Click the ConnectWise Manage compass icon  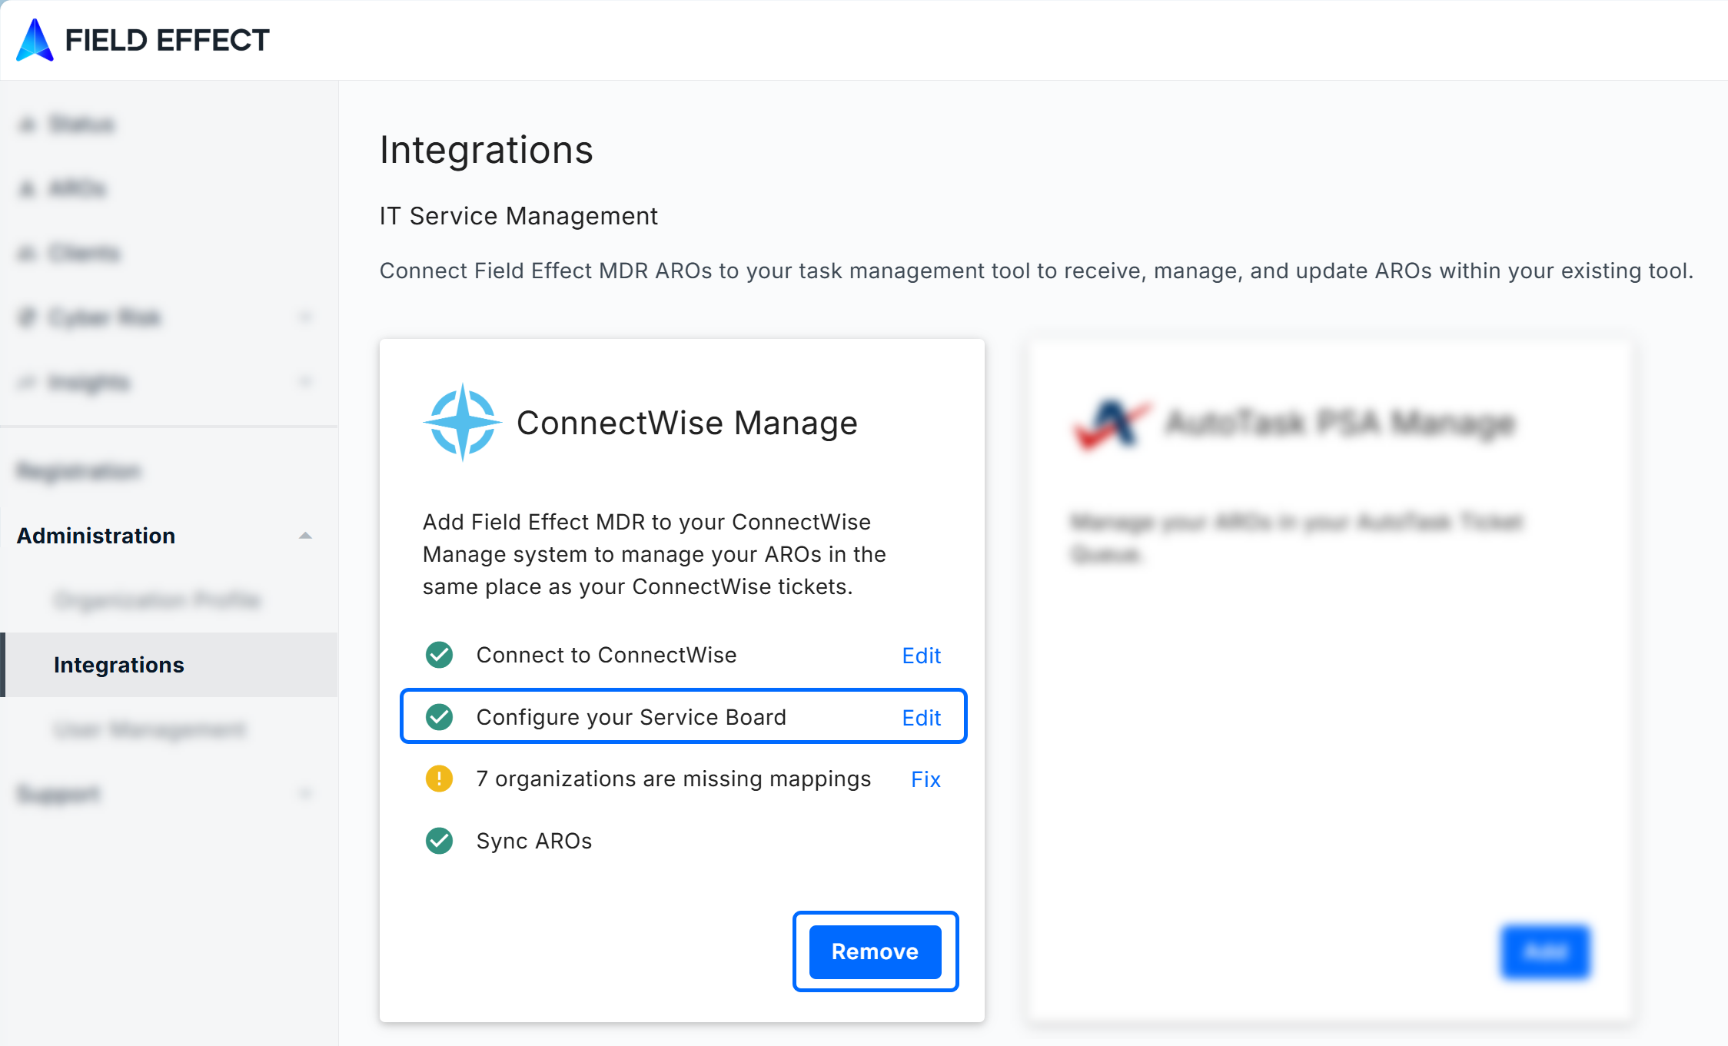[x=462, y=423]
